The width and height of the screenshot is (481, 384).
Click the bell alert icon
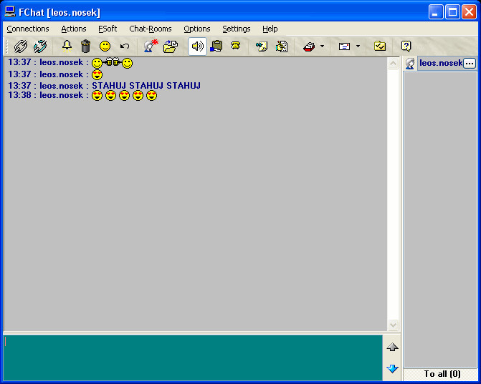pos(67,46)
